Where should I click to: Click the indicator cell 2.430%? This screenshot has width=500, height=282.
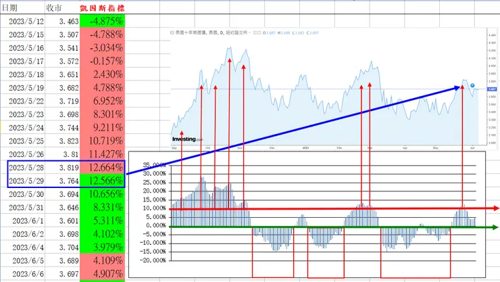coord(102,74)
